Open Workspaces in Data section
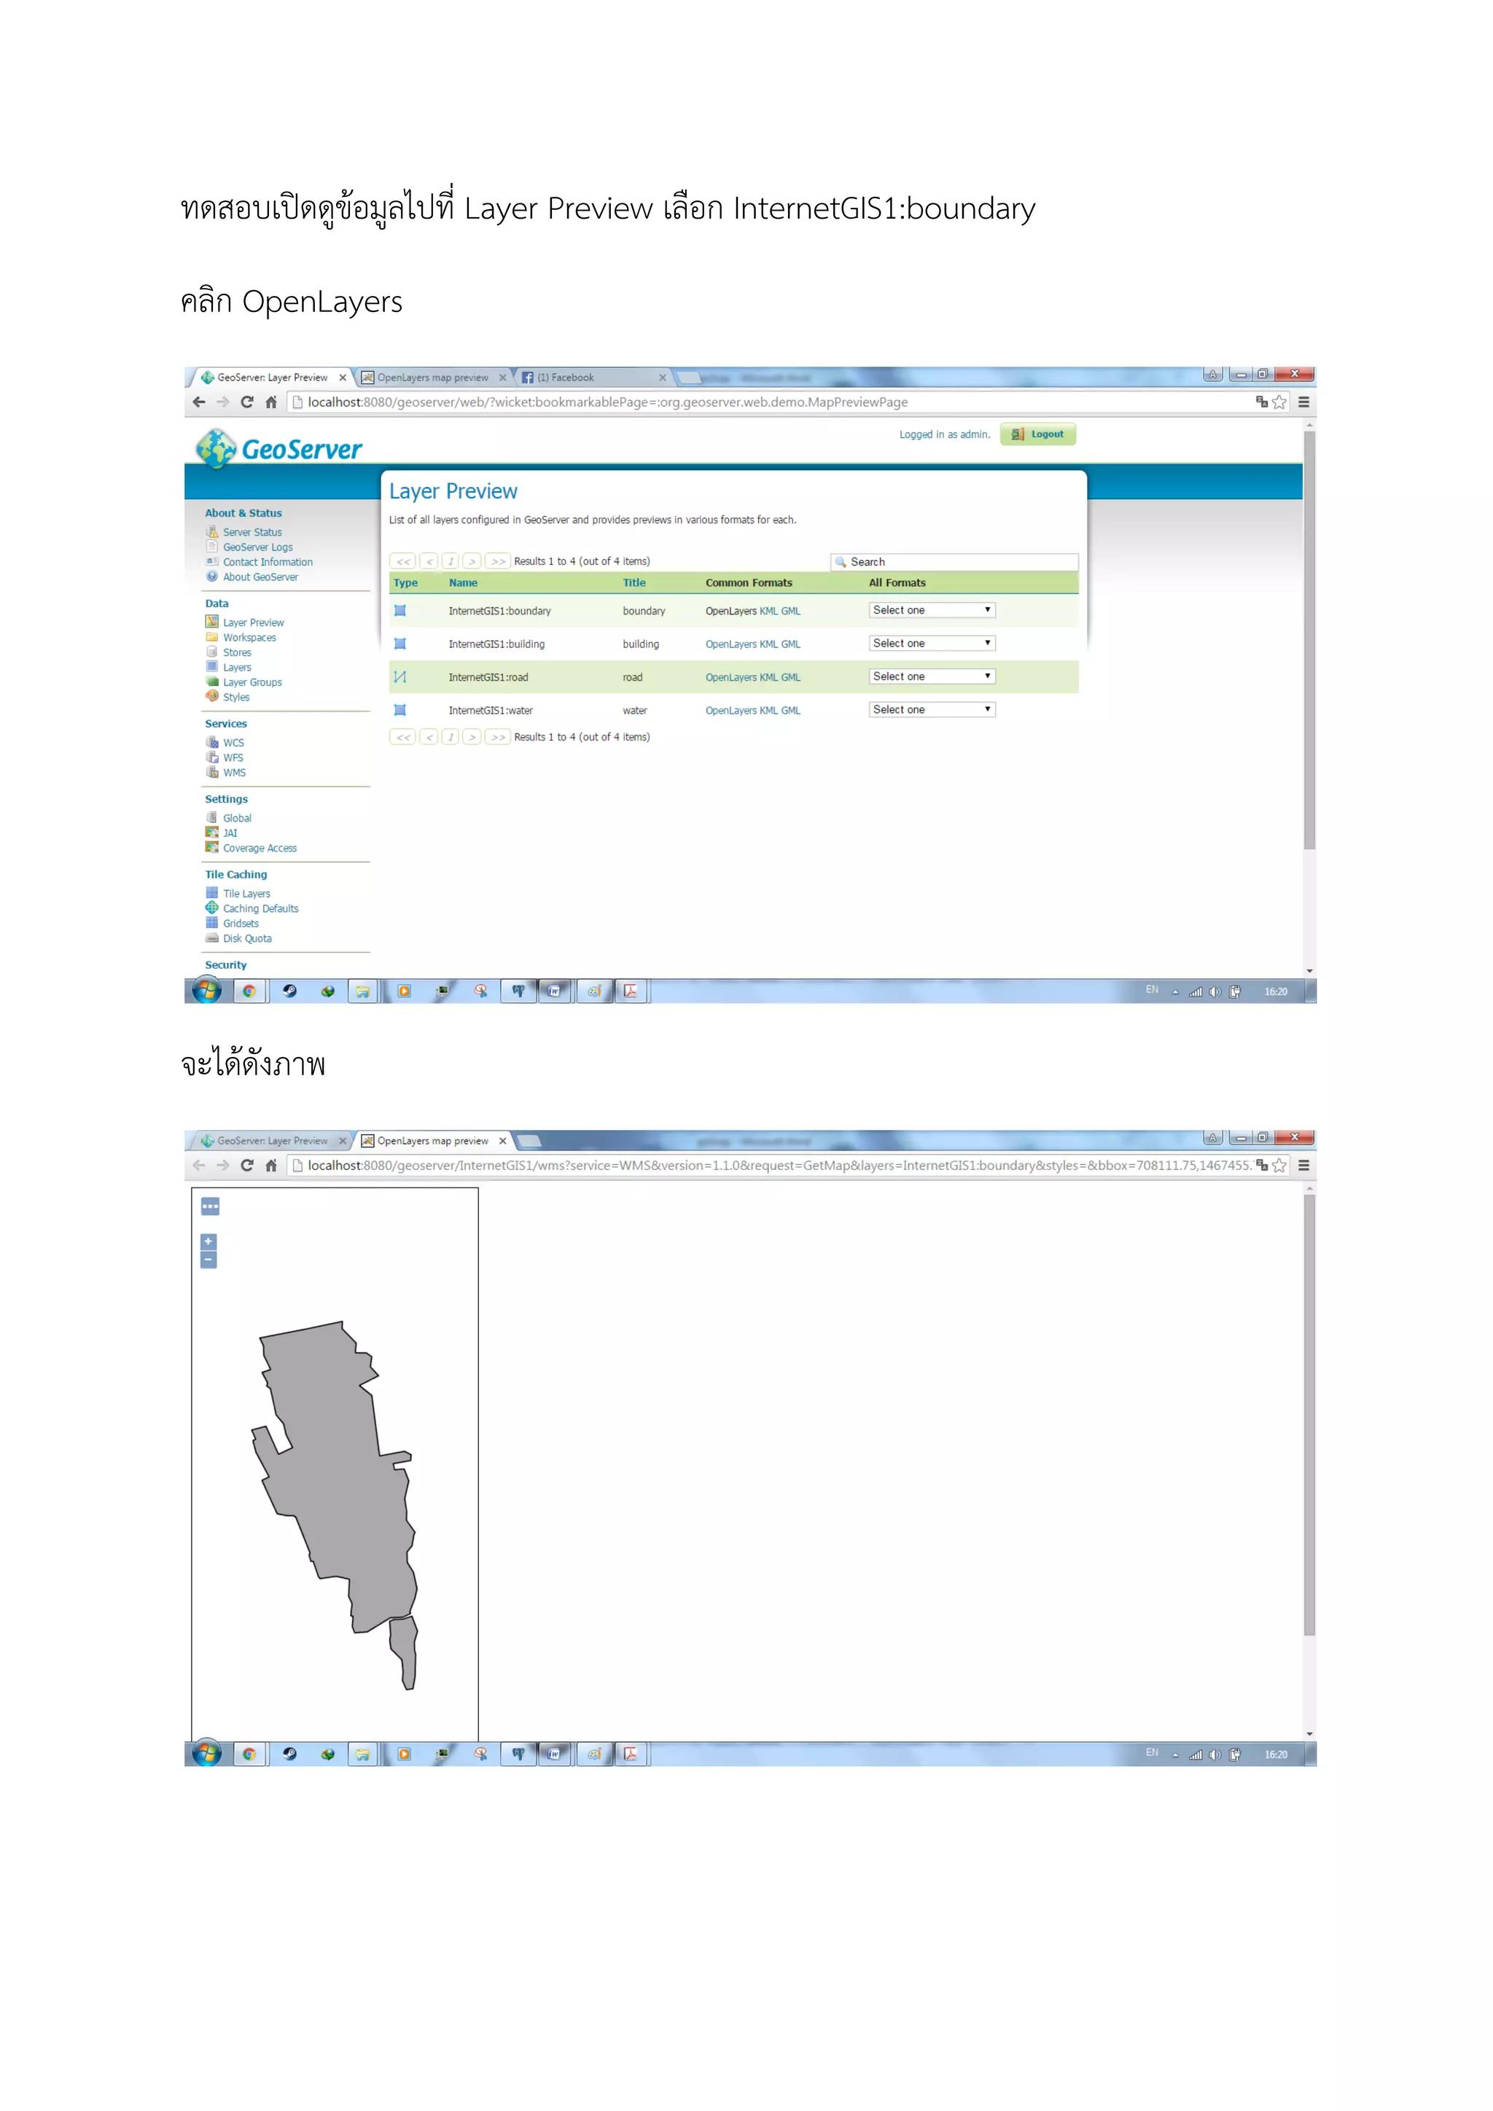This screenshot has height=2111, width=1493. click(249, 637)
